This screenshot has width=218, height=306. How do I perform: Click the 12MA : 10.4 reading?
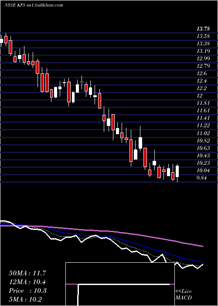[27, 282]
